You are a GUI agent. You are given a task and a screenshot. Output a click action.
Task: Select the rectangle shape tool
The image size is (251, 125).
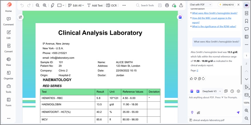click(x=59, y=5)
